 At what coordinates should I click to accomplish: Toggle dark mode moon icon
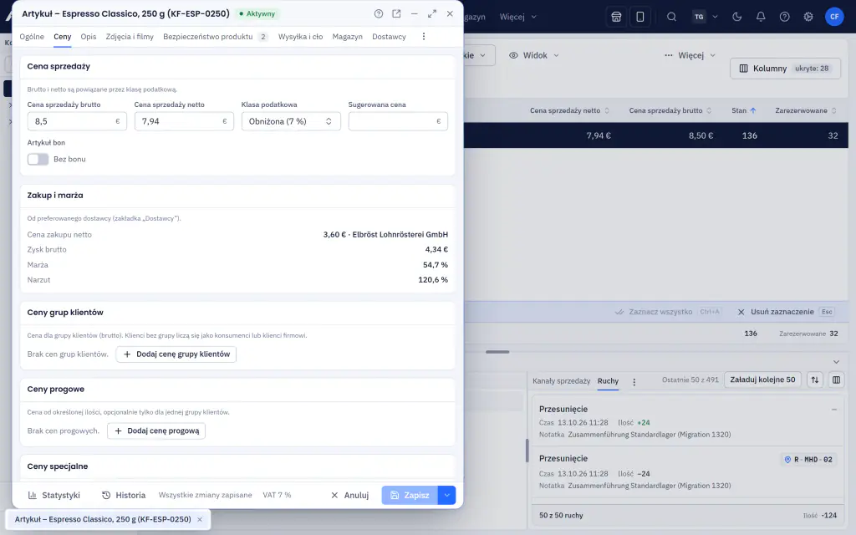pyautogui.click(x=737, y=17)
